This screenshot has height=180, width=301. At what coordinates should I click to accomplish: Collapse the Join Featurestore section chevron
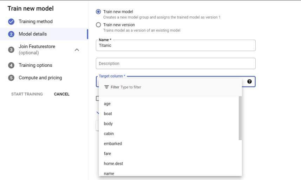[x=77, y=50]
